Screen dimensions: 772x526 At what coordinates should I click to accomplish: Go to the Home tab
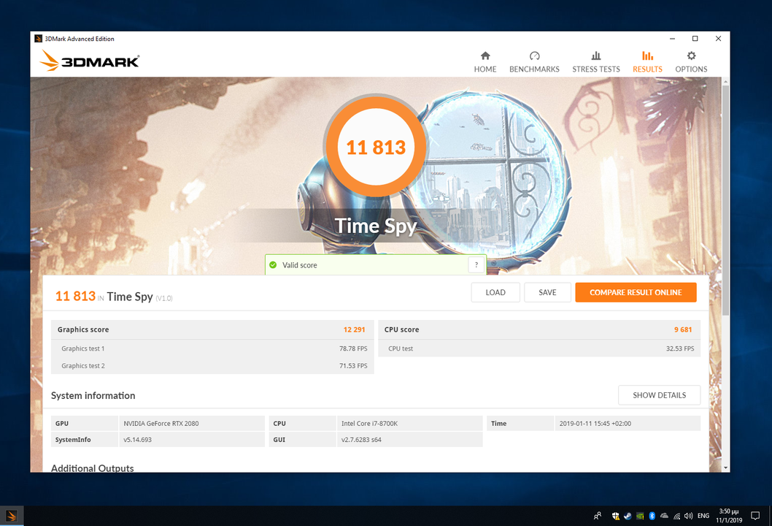click(485, 62)
